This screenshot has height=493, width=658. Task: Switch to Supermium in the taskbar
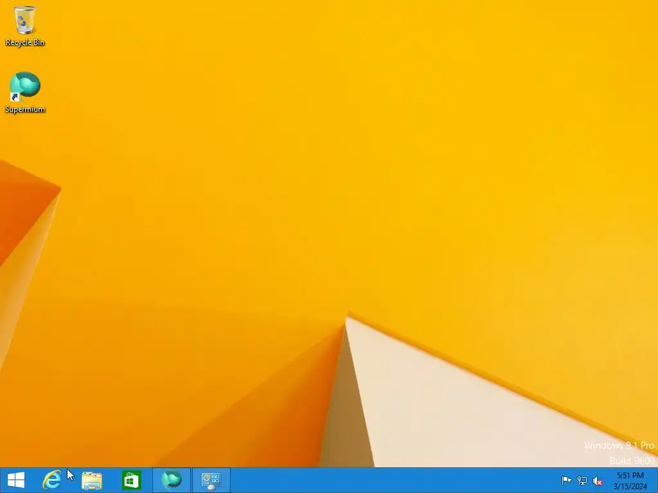click(x=171, y=480)
